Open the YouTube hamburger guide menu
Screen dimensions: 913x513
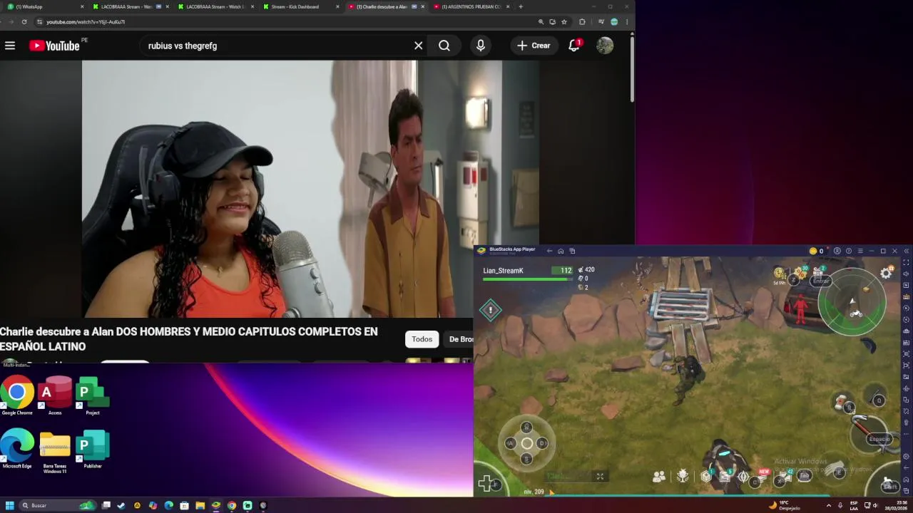[10, 46]
